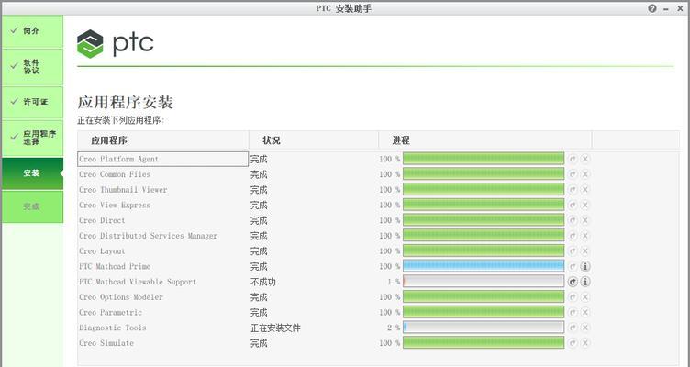Viewport: 690px width, 367px height.
Task: Click retry icon for Creo Distributed Services Manager
Action: tap(573, 236)
